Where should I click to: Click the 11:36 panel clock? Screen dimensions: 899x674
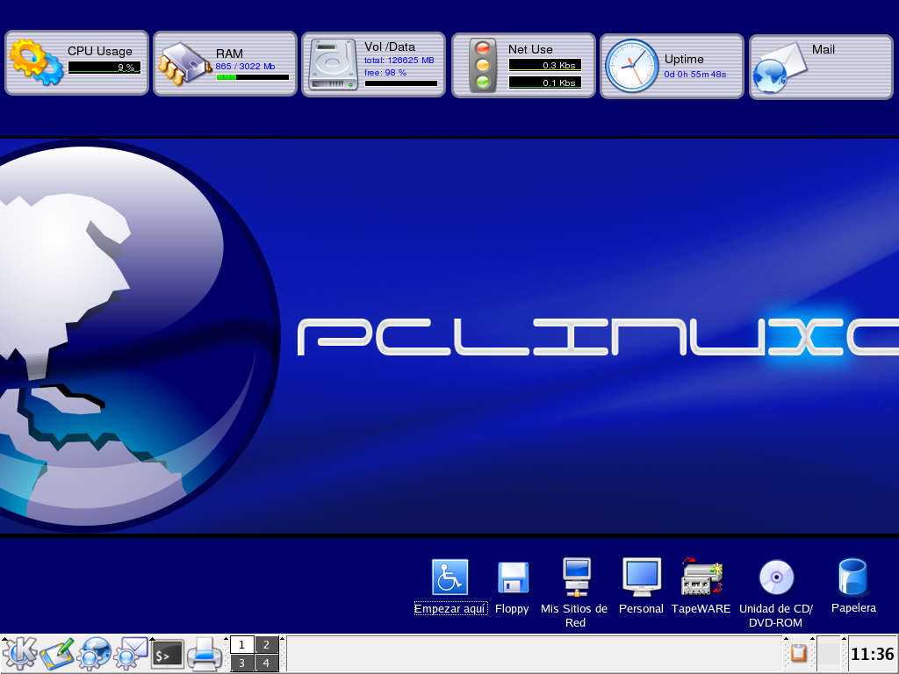tap(872, 654)
